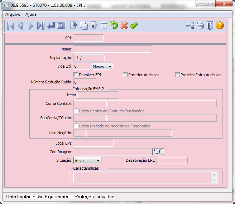Viewport: 235px width, 204px height.
Task: Click the Desativação EPI date field
Action: [172, 161]
